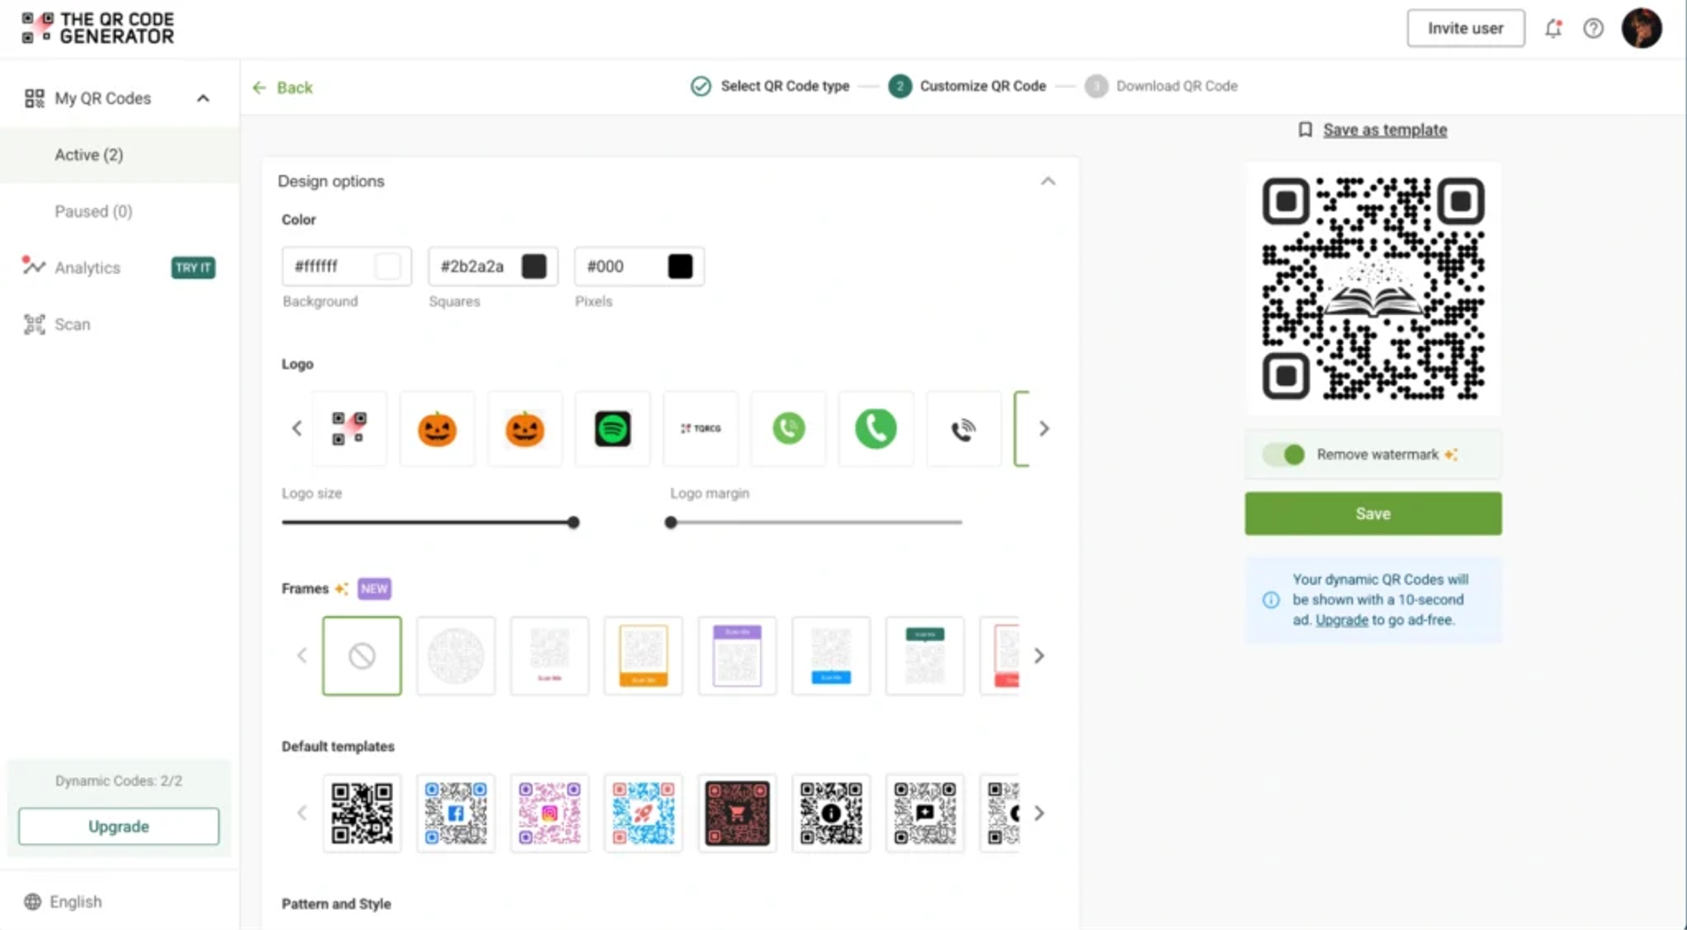Open Analytics in the sidebar
The width and height of the screenshot is (1687, 930).
pyautogui.click(x=119, y=268)
